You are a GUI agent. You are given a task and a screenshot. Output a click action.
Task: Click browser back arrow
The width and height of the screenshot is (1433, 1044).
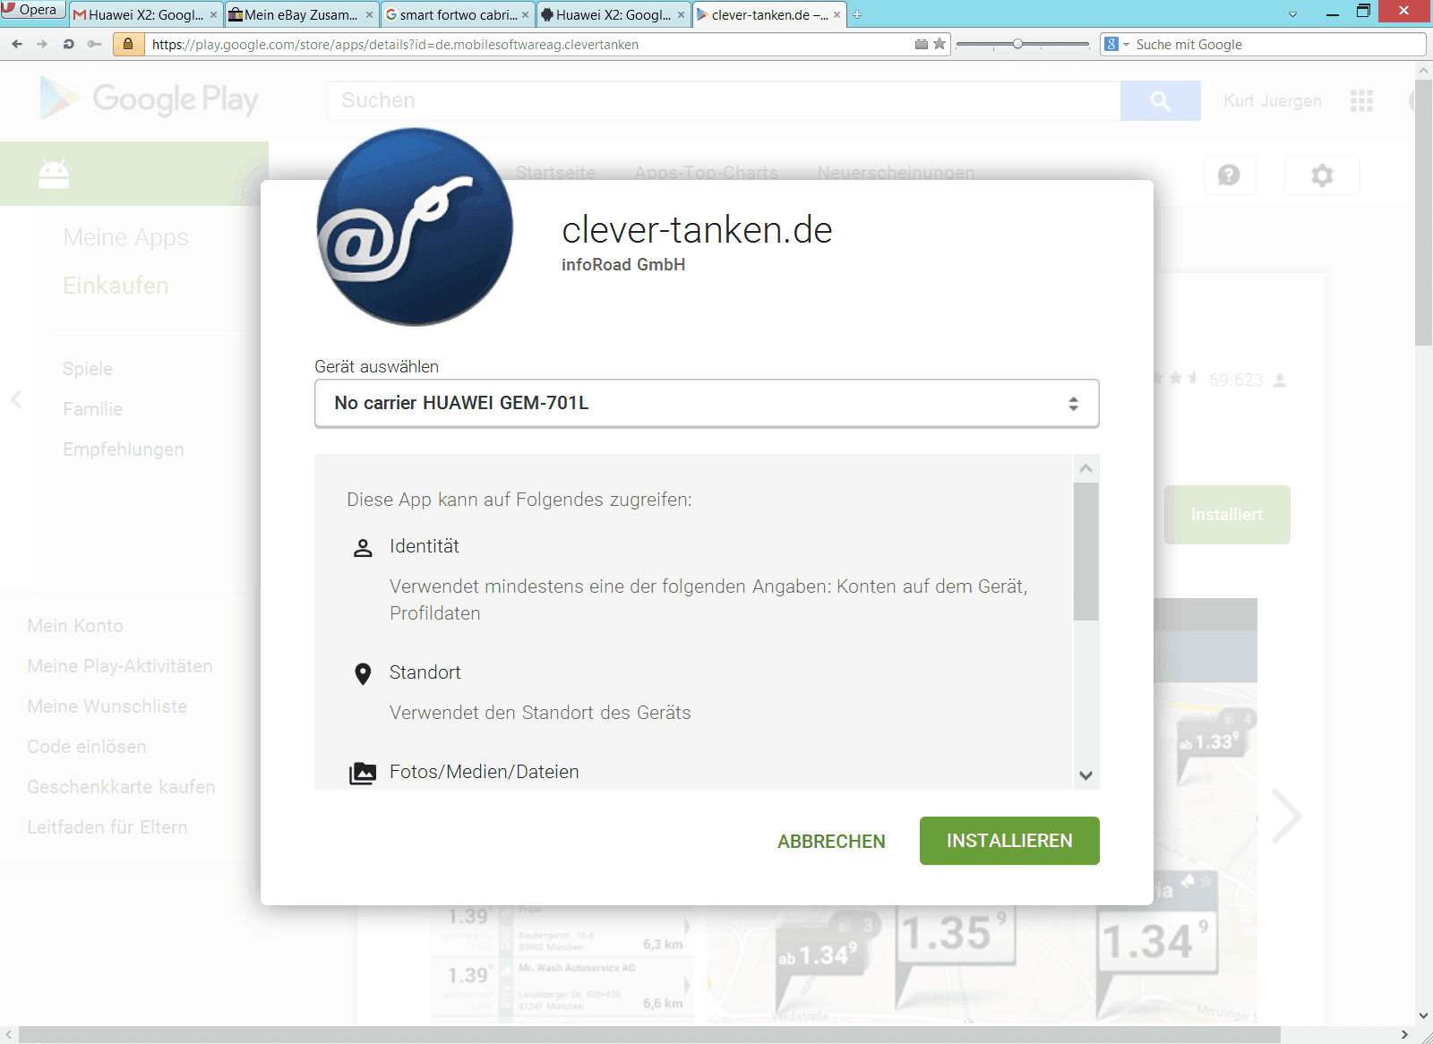coord(17,44)
